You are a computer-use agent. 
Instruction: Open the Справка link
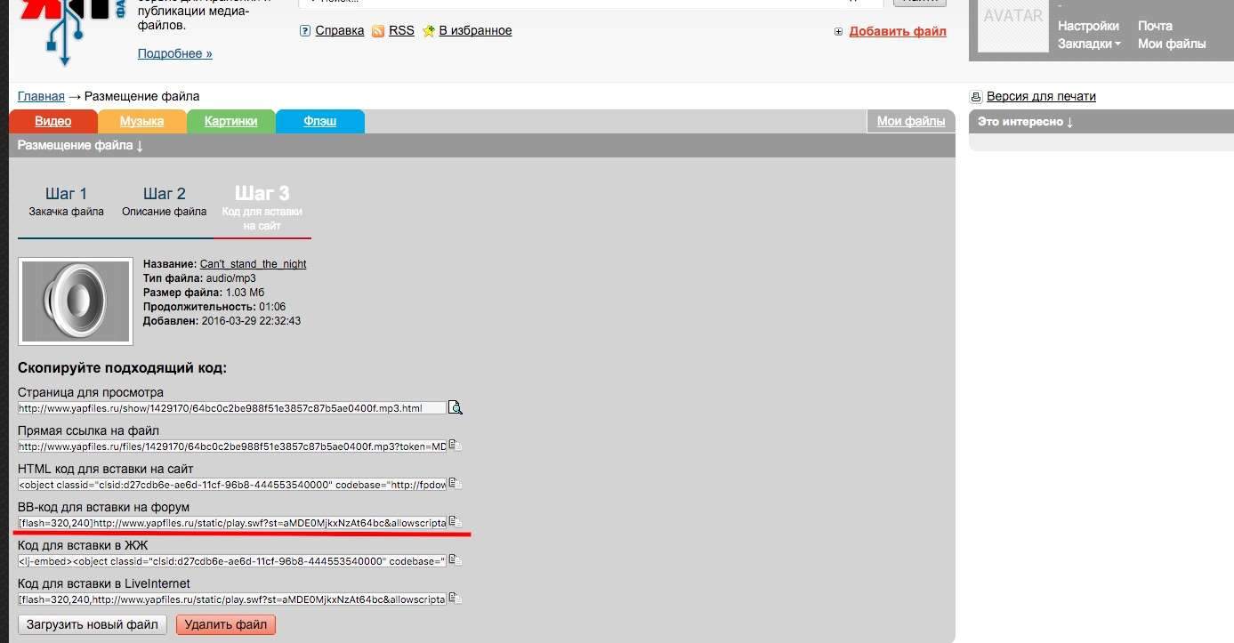(x=340, y=30)
